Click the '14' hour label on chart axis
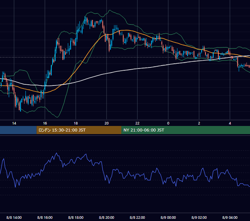This screenshot has height=221, width=250. (14, 123)
